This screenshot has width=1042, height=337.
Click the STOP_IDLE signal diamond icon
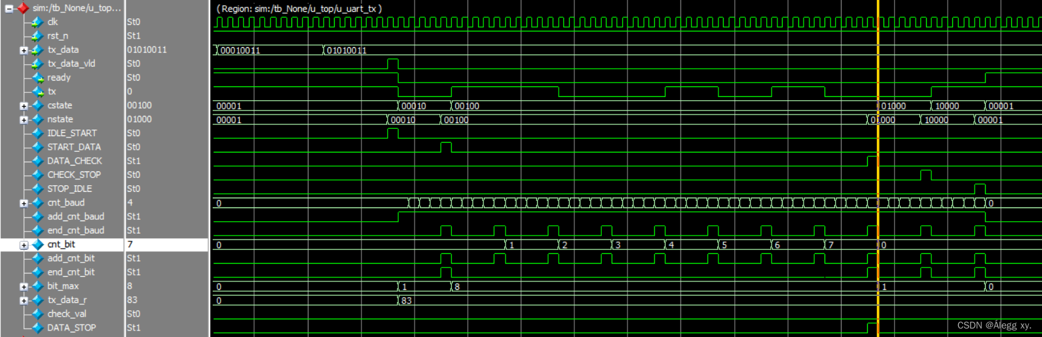click(x=37, y=189)
